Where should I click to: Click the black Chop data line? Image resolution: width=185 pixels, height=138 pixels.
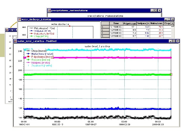[x=97, y=117]
